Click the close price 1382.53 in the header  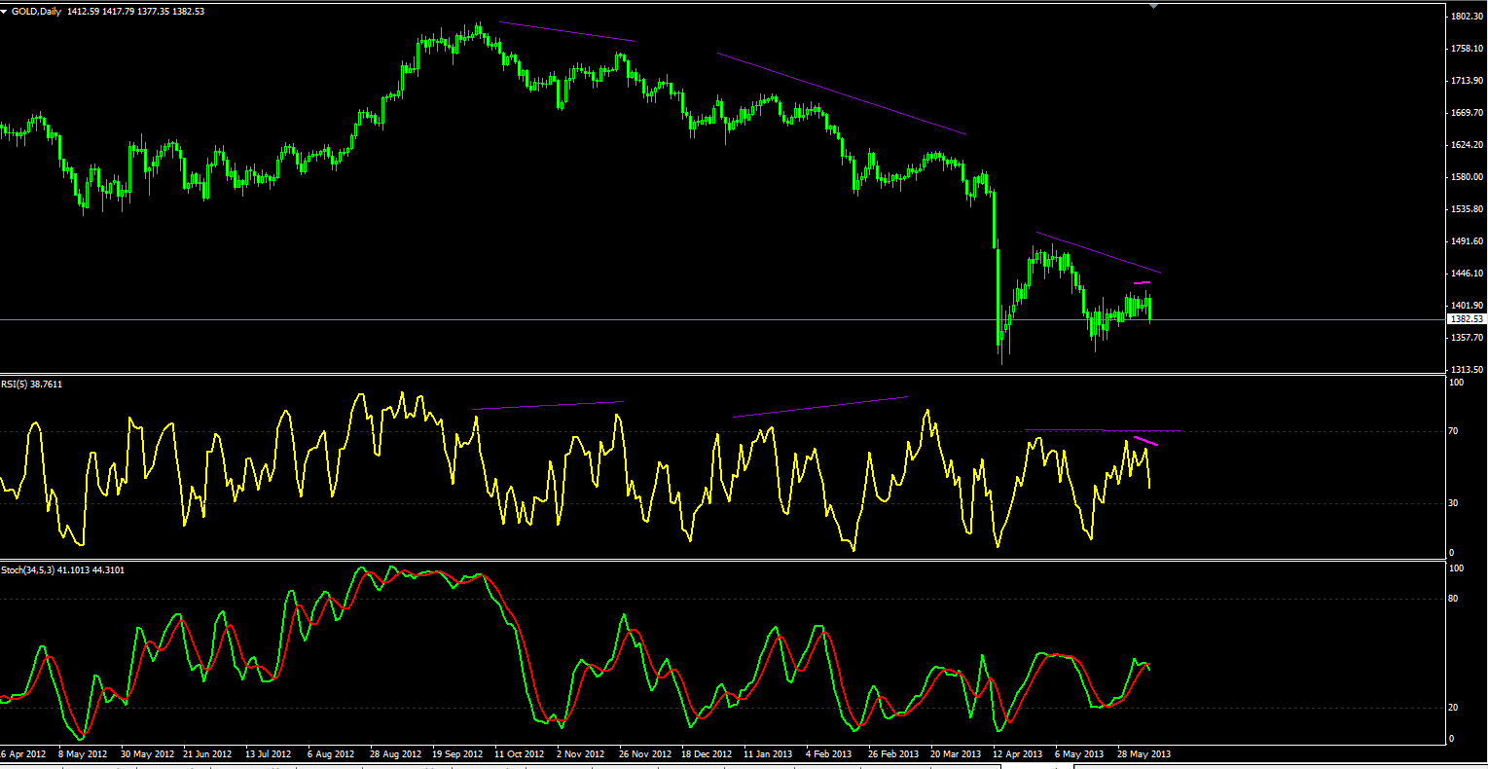pos(189,11)
